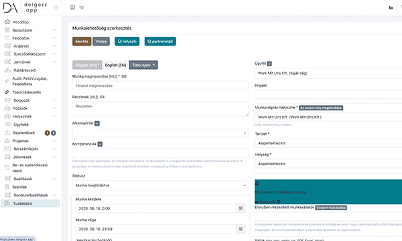Switch to Magyar [HU] language tab
The width and height of the screenshot is (402, 241).
click(x=87, y=65)
